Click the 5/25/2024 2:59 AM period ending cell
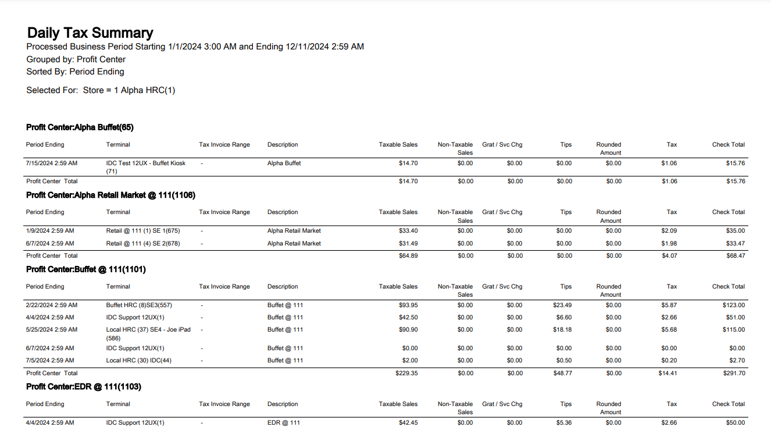 coord(52,330)
